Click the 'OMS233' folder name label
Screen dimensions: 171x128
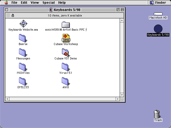(x=23, y=87)
